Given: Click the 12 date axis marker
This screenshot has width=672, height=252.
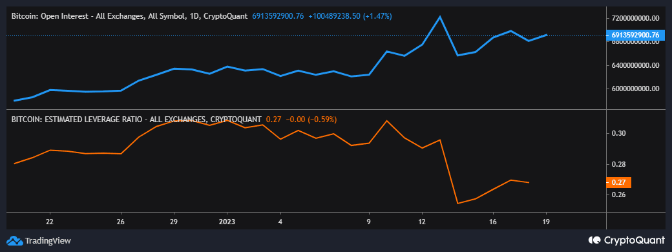Looking at the screenshot, I should (422, 222).
